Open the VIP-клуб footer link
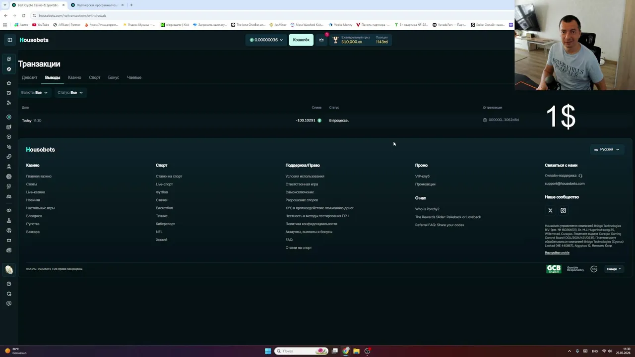Image resolution: width=635 pixels, height=357 pixels. [422, 177]
